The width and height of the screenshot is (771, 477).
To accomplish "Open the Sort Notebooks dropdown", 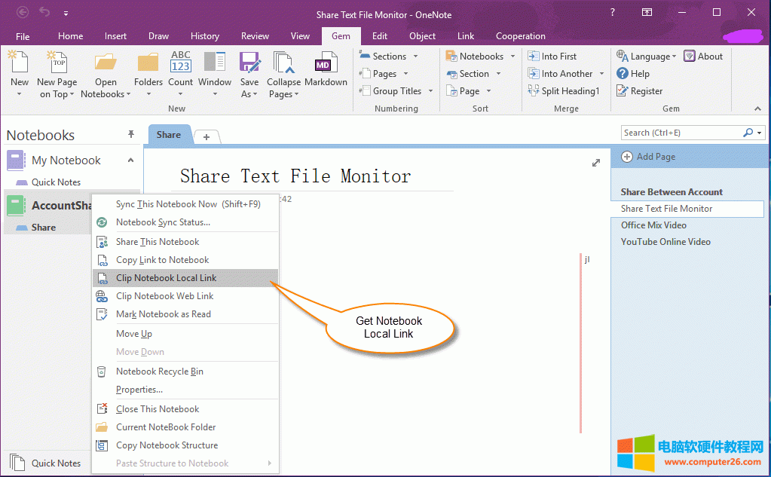I will (512, 57).
